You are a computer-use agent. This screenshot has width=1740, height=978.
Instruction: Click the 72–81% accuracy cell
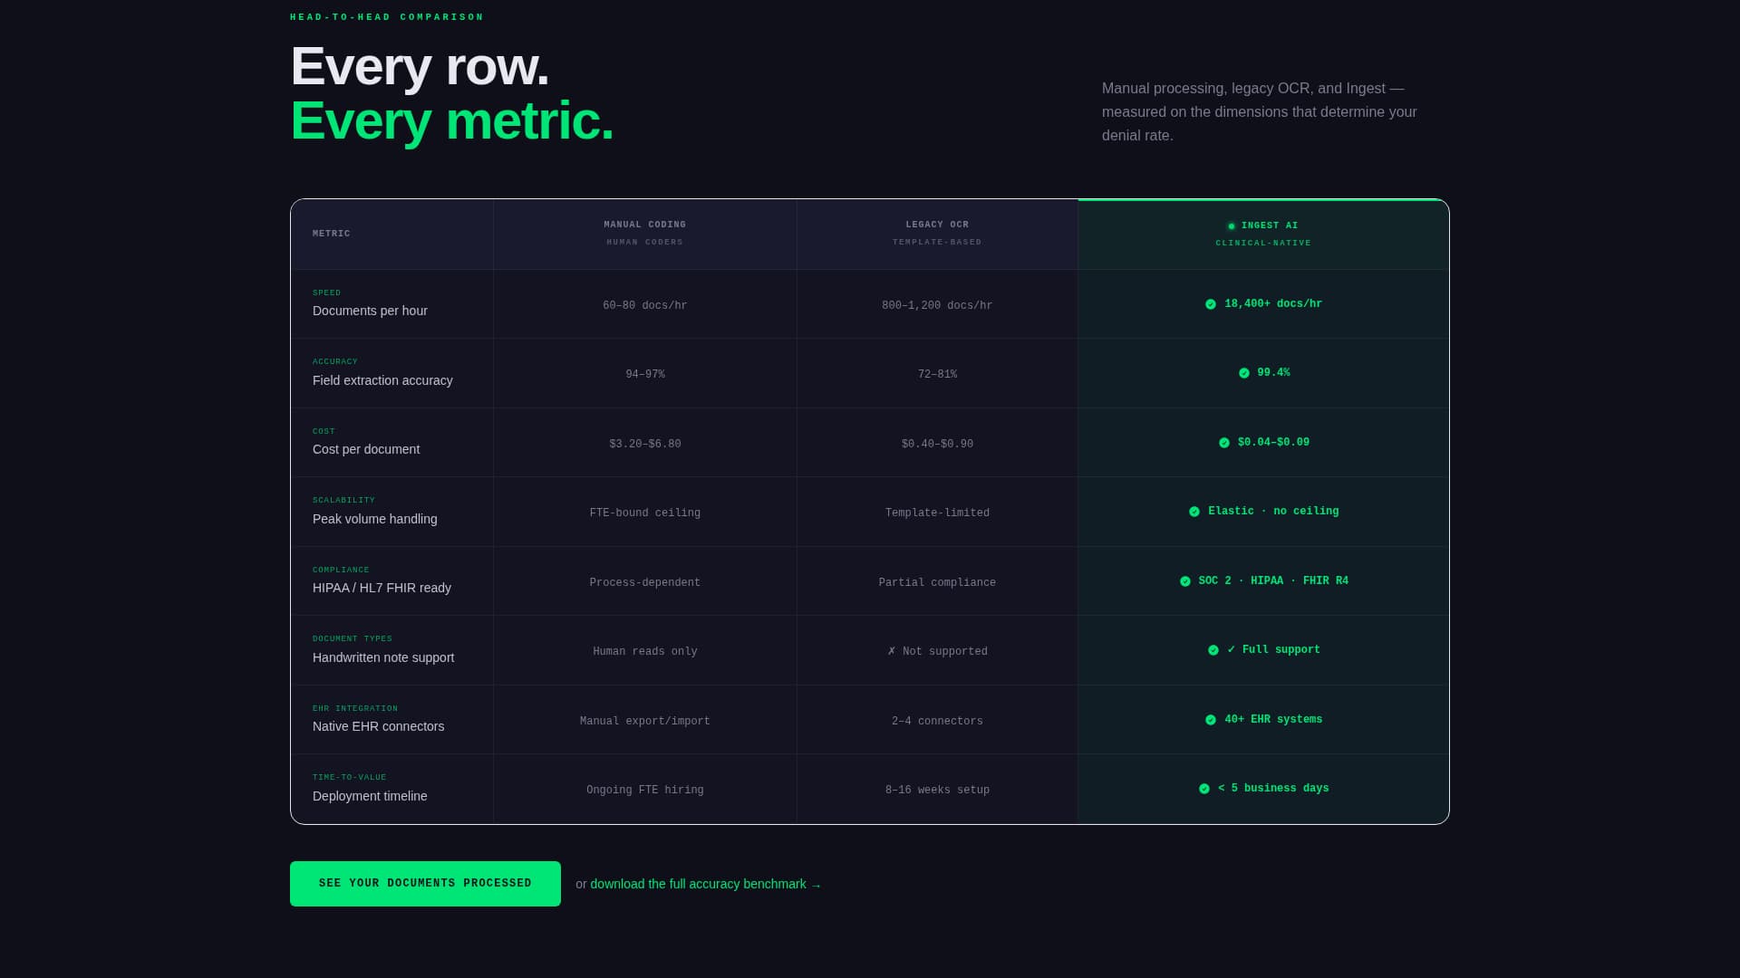click(937, 375)
